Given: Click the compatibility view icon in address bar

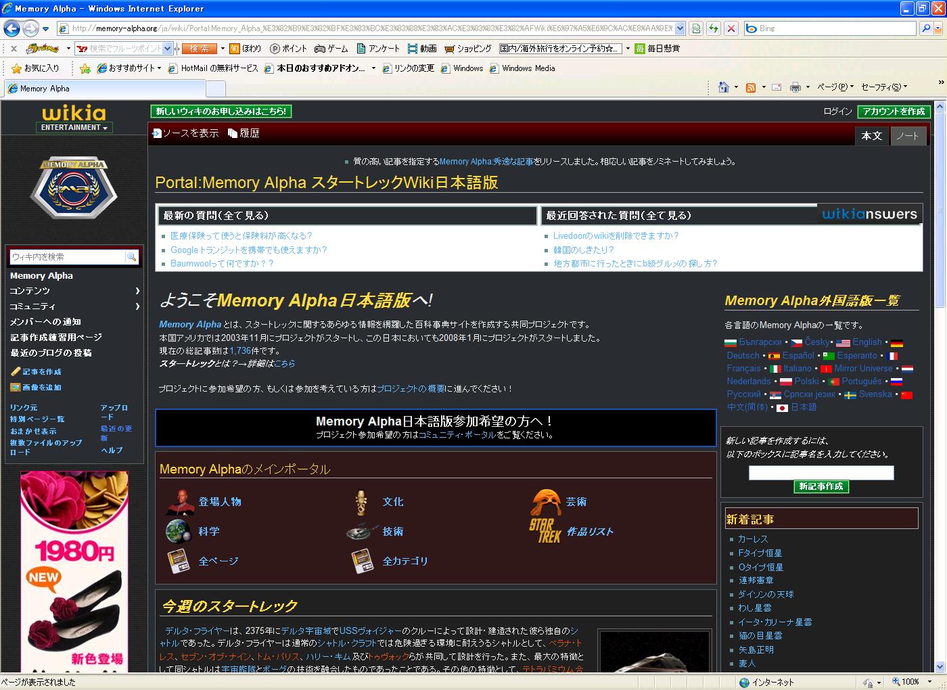Looking at the screenshot, I should pos(697,28).
